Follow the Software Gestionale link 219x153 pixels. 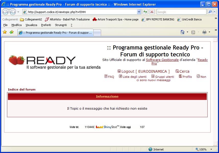tap(162, 60)
